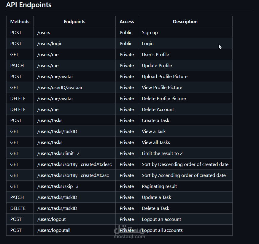259x244 pixels.
Task: Select the /users/me/avatar POST endpoint text
Action: click(x=55, y=77)
